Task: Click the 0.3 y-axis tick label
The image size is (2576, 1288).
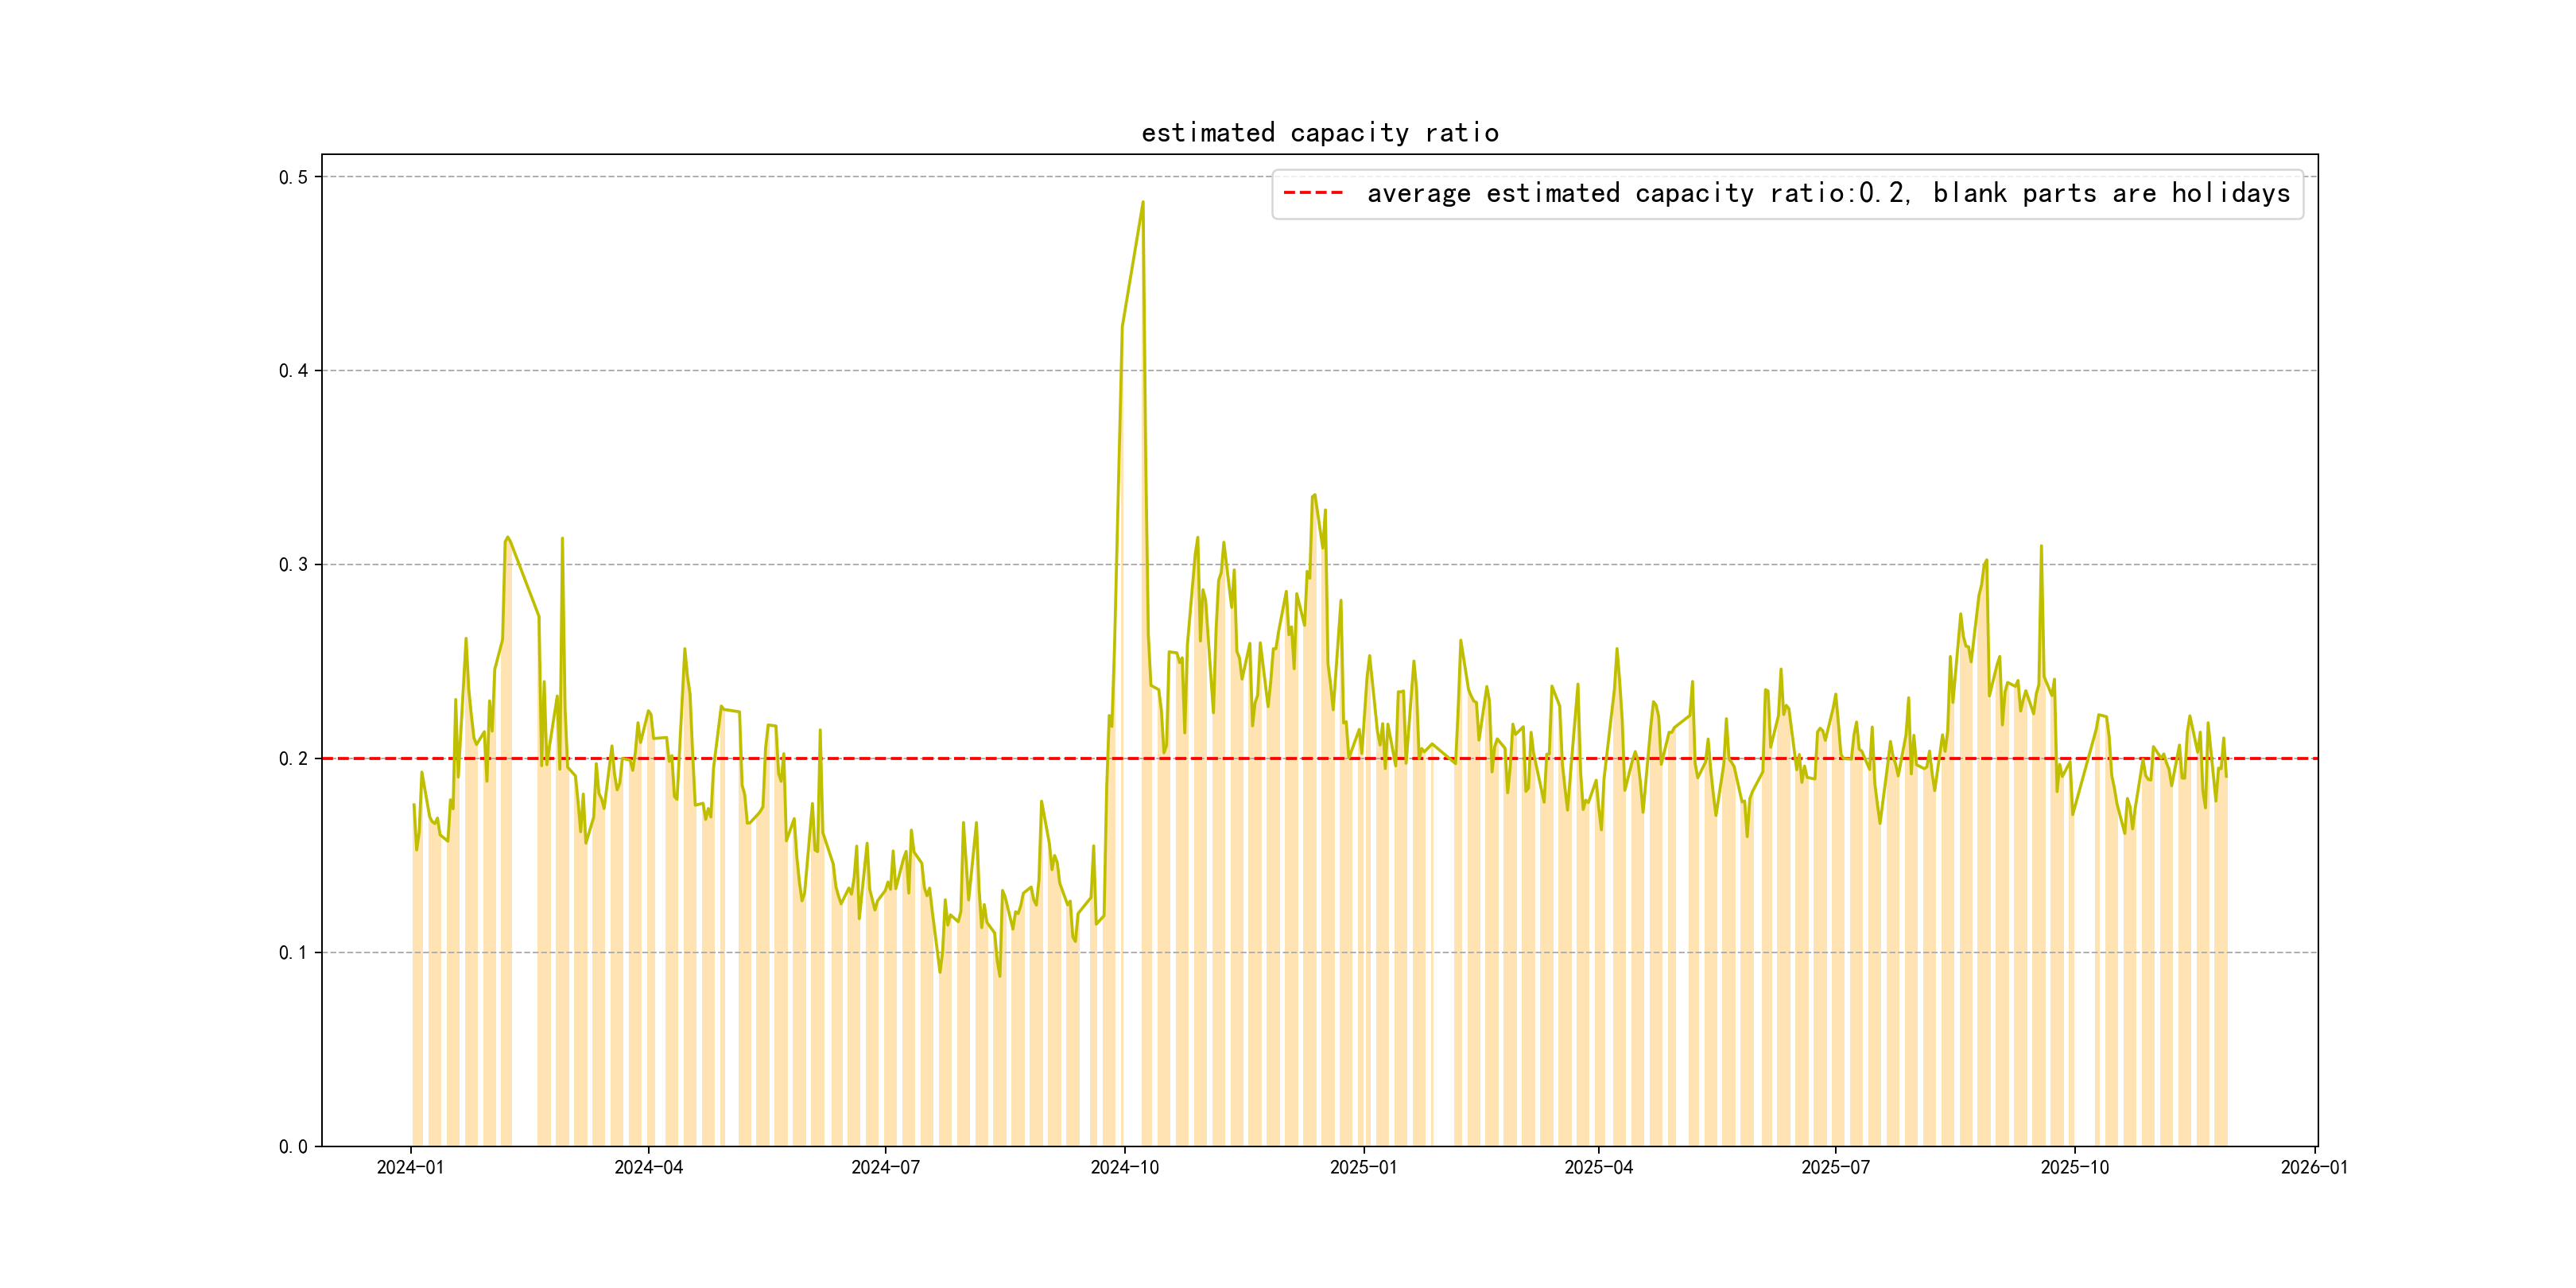Action: coord(293,565)
